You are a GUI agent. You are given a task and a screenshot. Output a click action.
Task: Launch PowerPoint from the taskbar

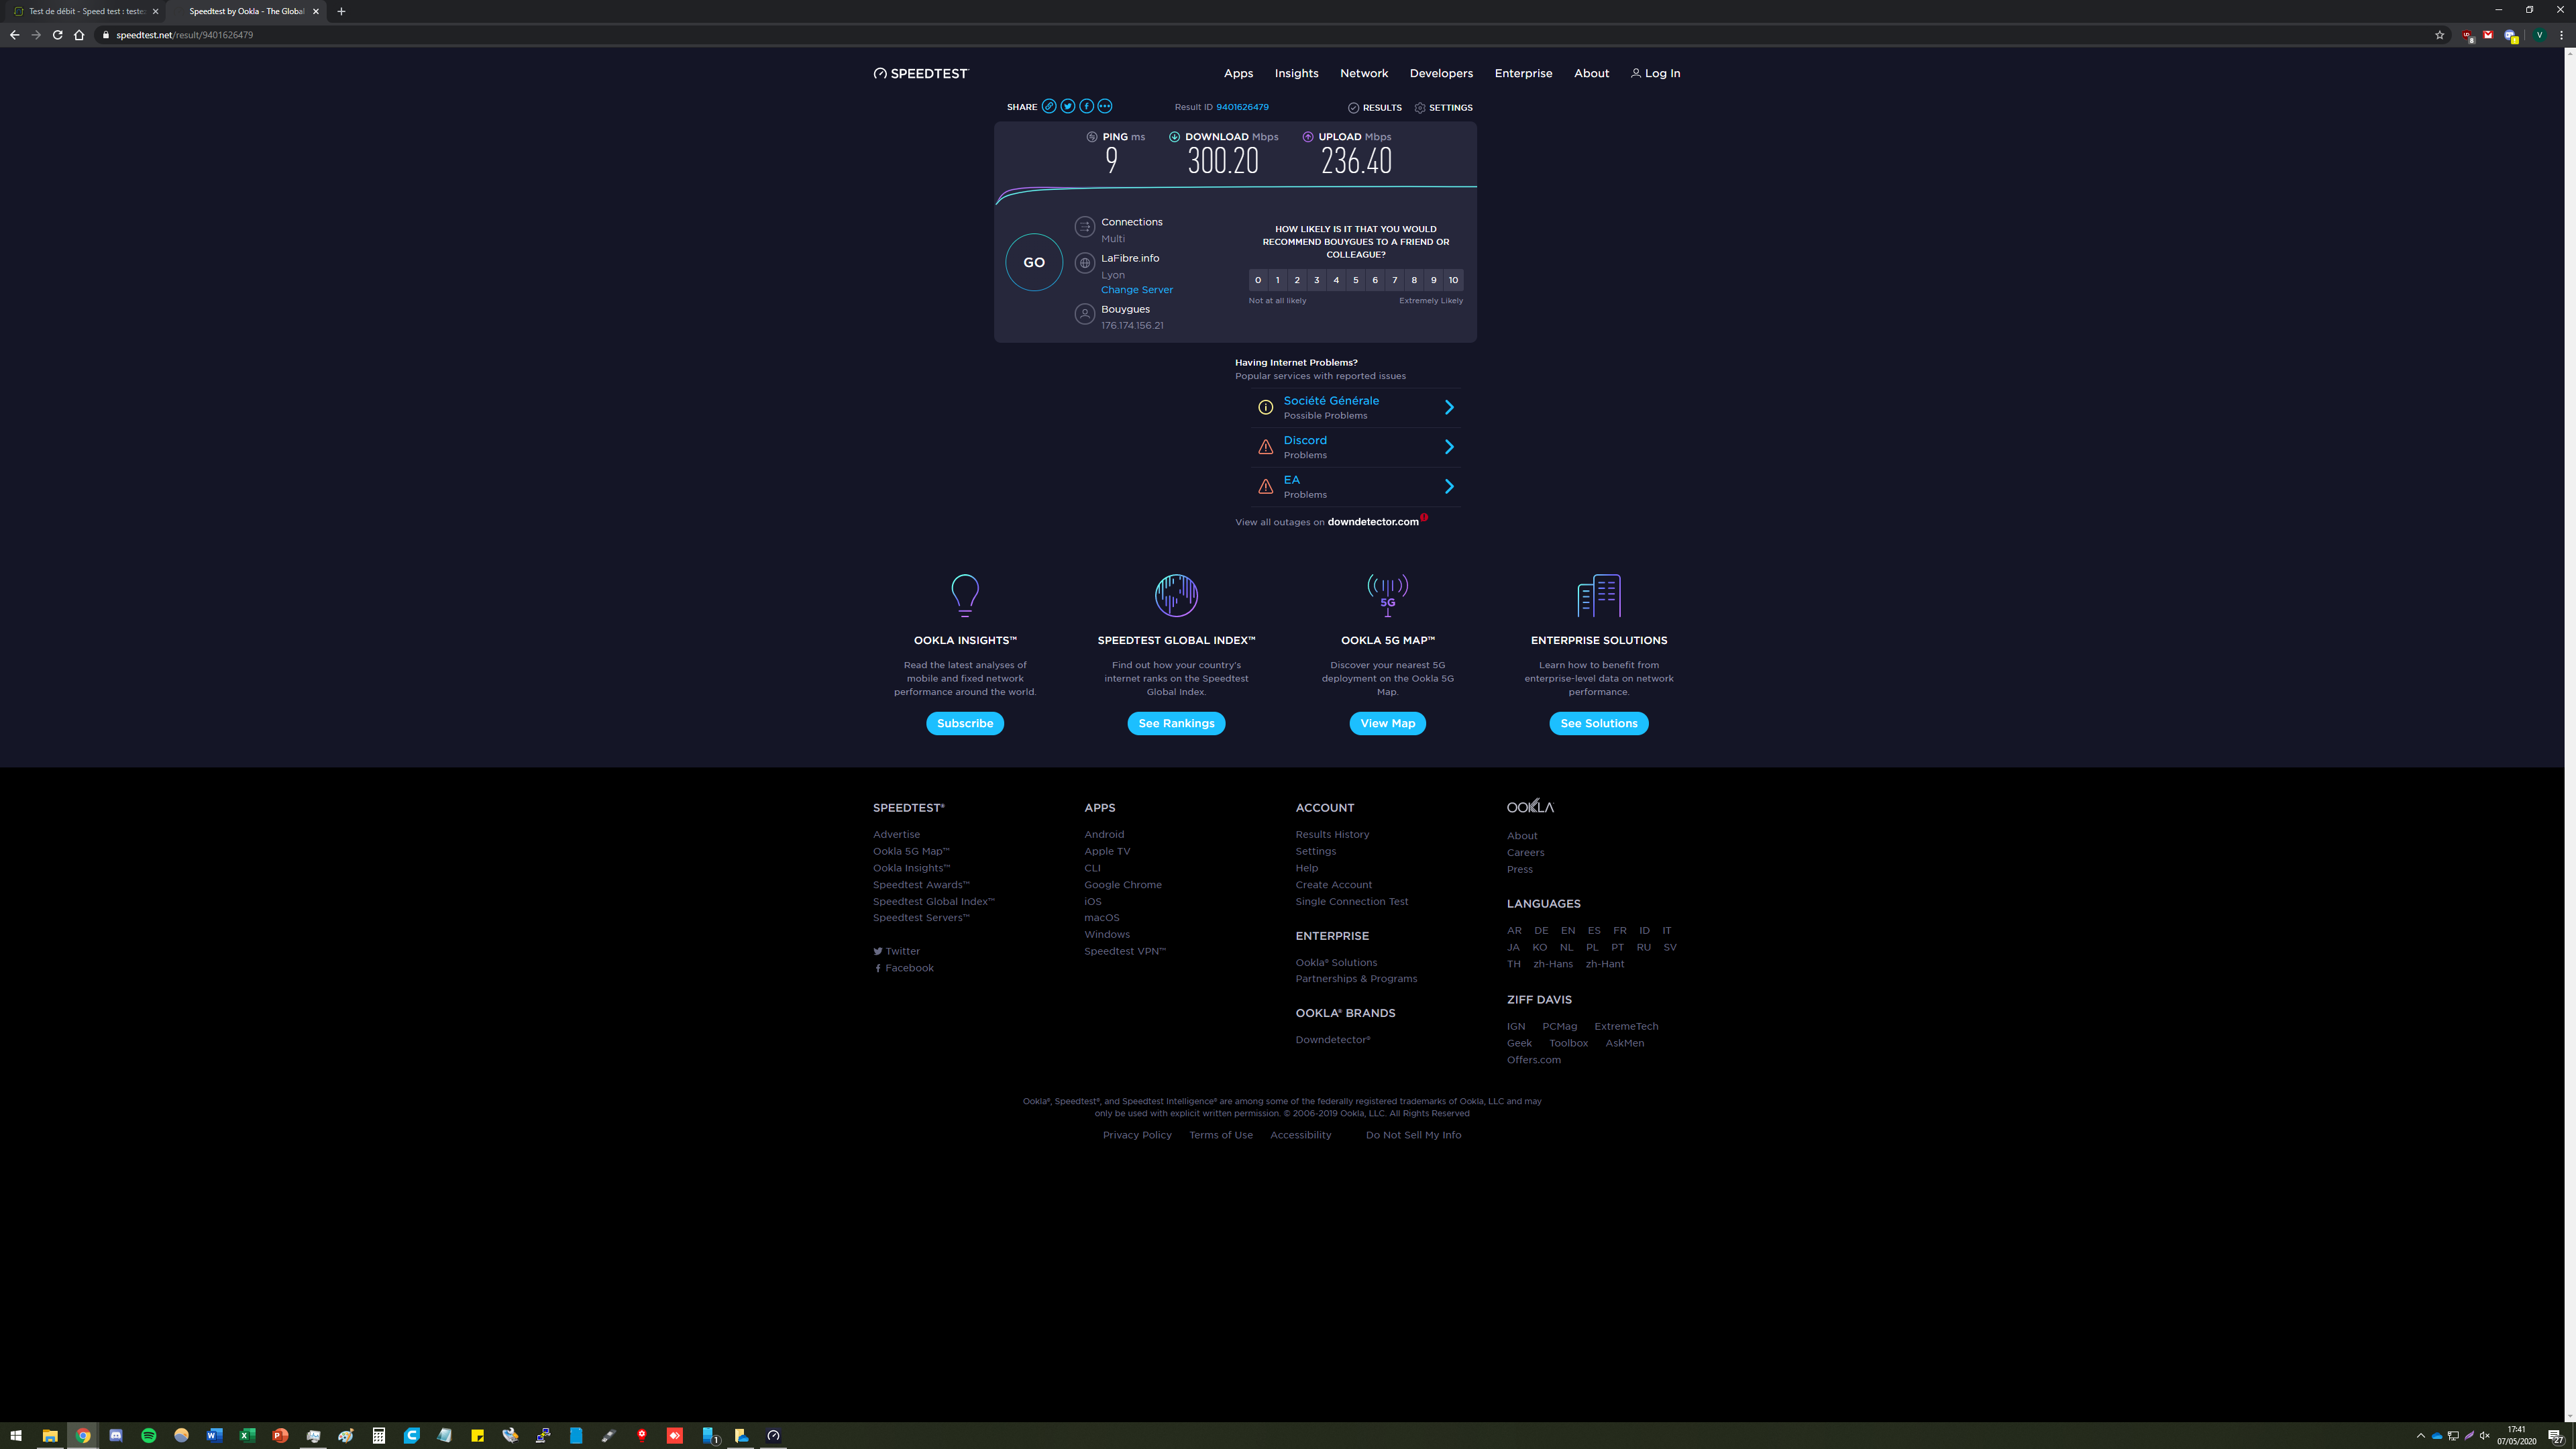click(x=280, y=1436)
